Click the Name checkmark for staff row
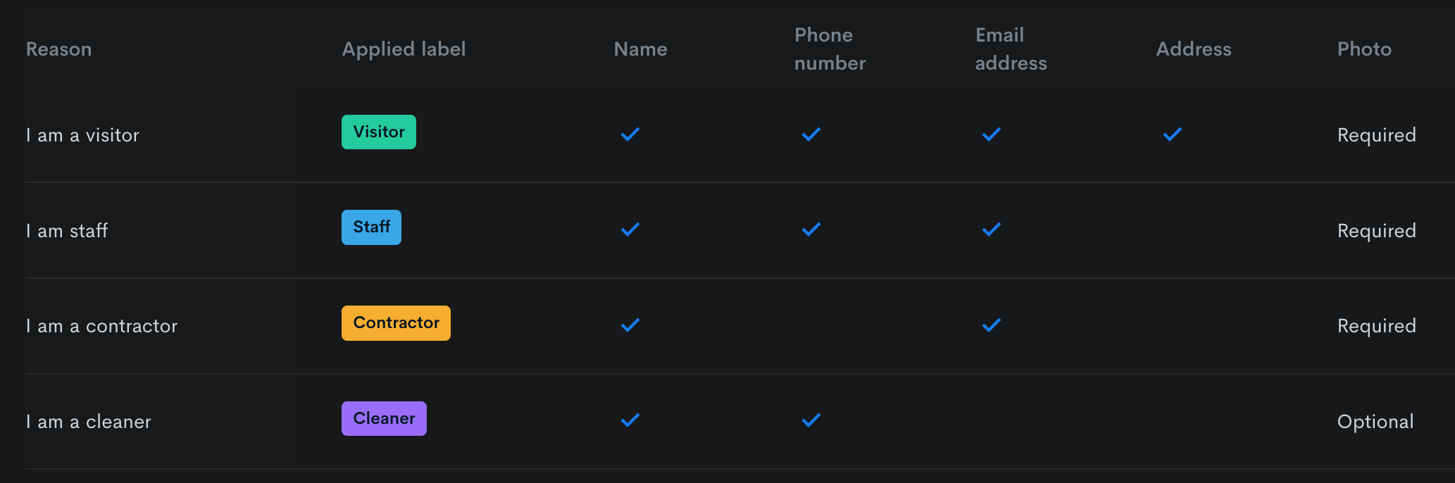 click(x=630, y=230)
